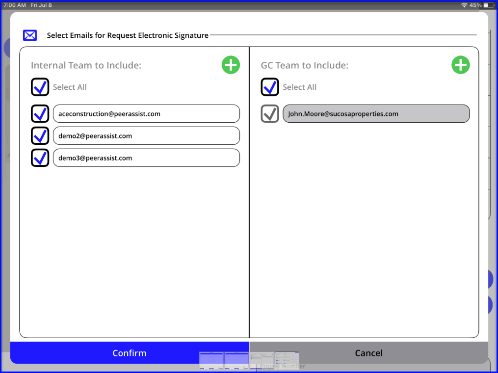Screen dimensions: 498x373
Task: Confirm the selected email recipients
Action: click(x=130, y=353)
